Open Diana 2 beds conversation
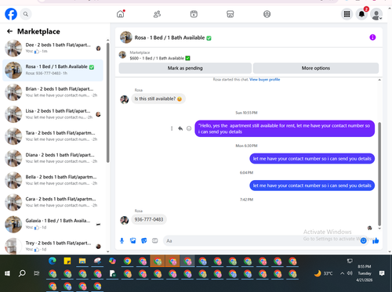Image resolution: width=392 pixels, height=292 pixels. 53,158
